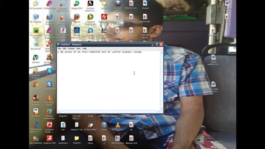This screenshot has height=149, width=265.
Task: Open Notepad's Format menu
Action: [x=71, y=48]
